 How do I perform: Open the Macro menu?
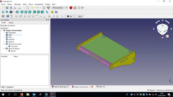click(31, 4)
